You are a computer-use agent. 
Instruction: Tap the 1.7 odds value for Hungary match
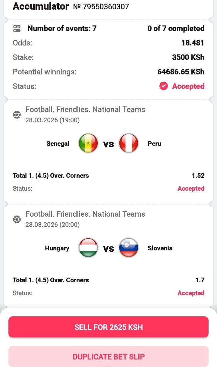[200, 280]
